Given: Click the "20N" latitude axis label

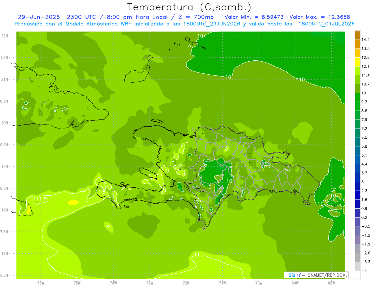Looking at the screenshot, I should [x=5, y=123].
